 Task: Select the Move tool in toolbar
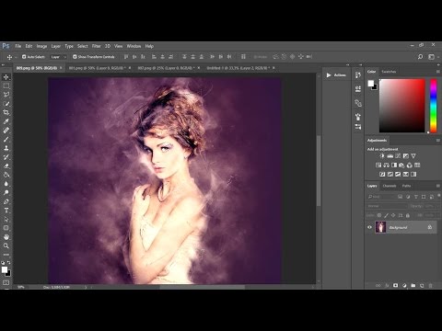click(x=6, y=76)
